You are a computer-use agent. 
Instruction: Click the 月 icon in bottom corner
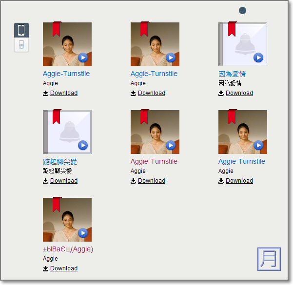tap(269, 259)
